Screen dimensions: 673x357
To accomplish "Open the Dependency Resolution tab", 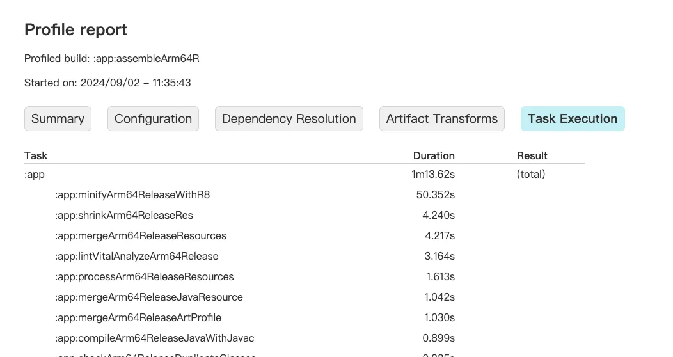I will pyautogui.click(x=289, y=119).
